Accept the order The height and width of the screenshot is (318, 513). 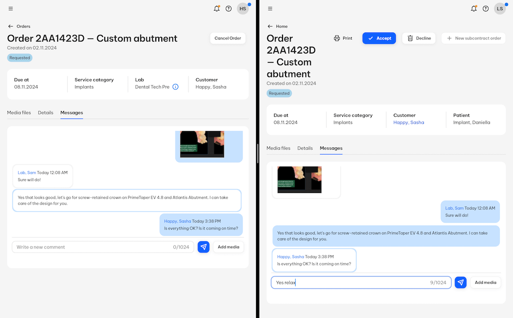click(379, 38)
